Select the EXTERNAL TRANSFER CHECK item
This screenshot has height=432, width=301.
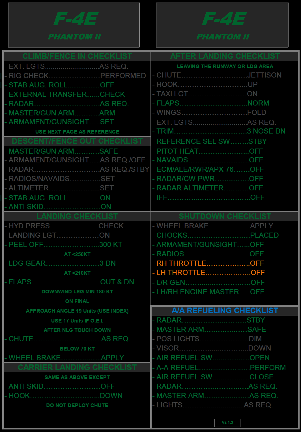pos(66,94)
